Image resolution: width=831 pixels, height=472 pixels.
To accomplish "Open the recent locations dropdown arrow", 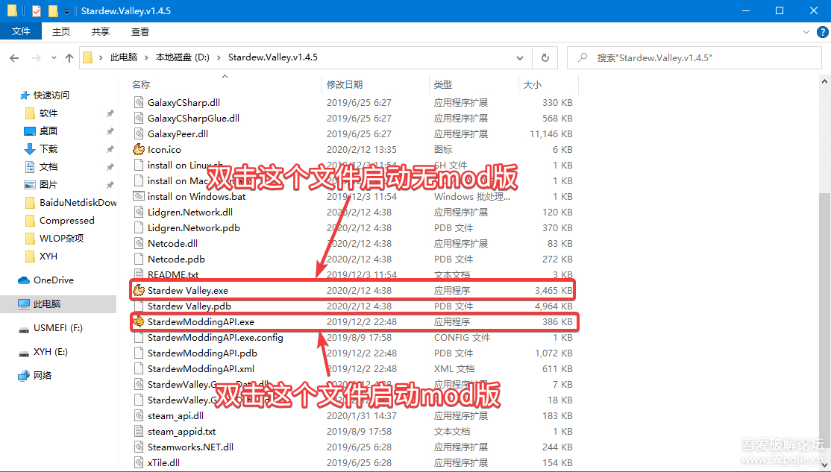I will (x=54, y=57).
